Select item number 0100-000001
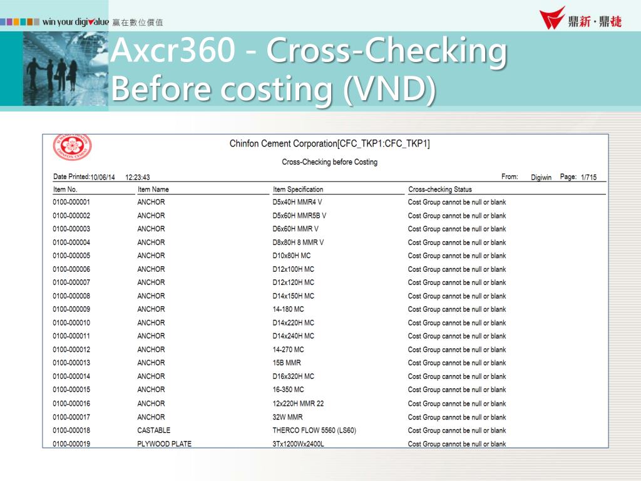Image resolution: width=641 pixels, height=481 pixels. [x=71, y=202]
